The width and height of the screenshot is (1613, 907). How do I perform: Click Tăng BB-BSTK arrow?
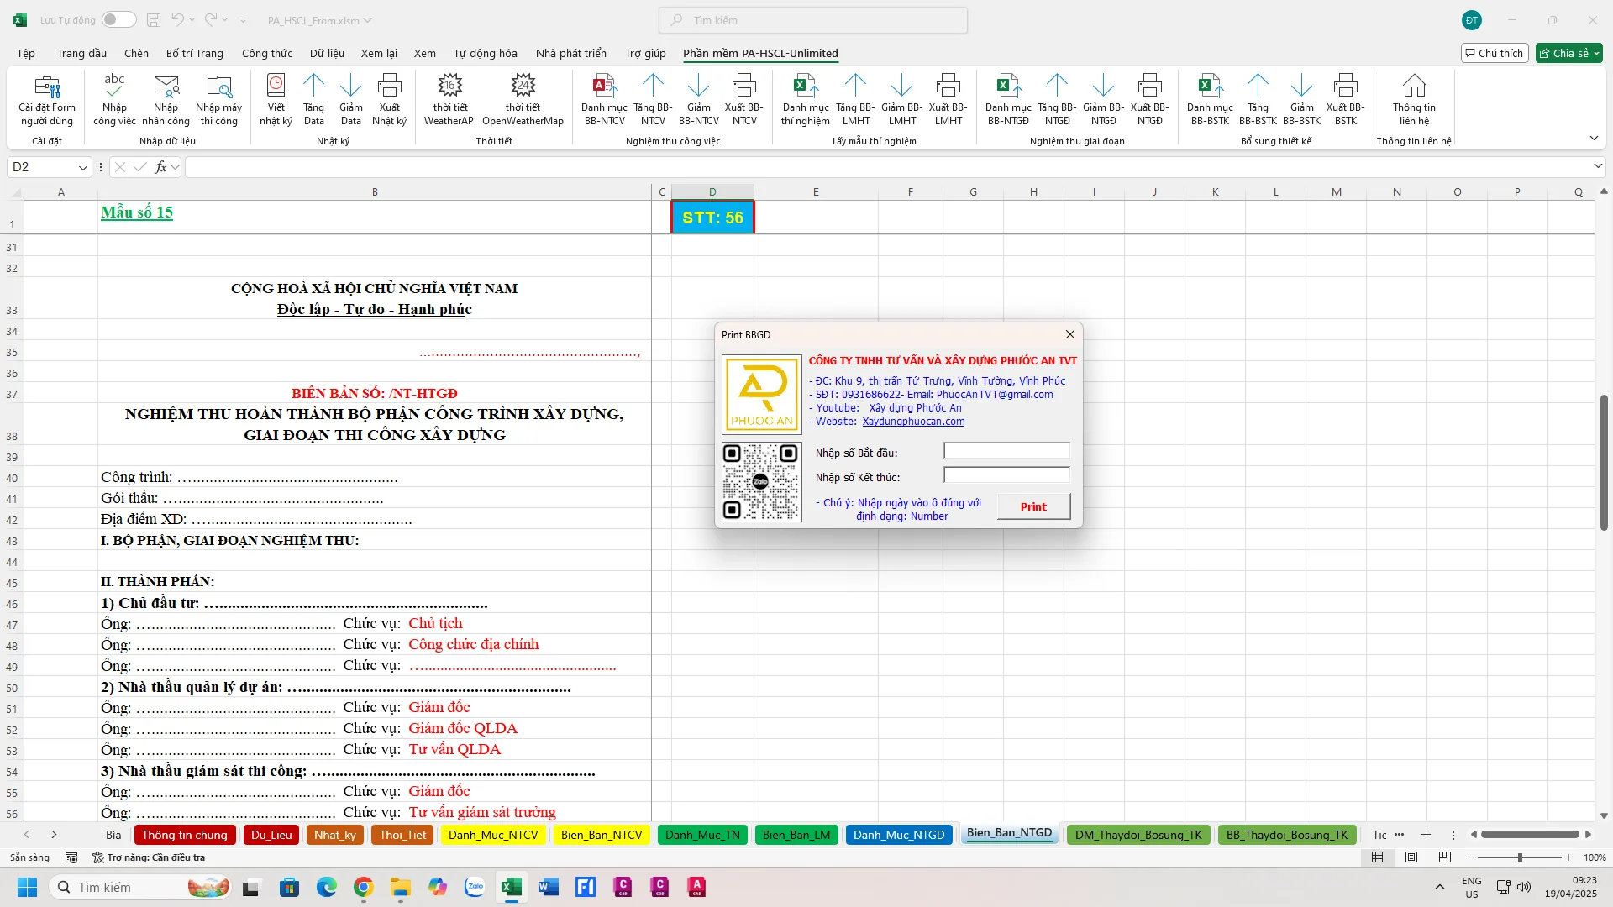[1258, 100]
